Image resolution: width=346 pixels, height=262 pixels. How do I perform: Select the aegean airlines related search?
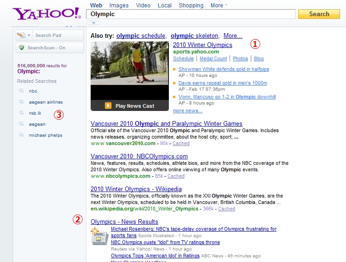46,102
